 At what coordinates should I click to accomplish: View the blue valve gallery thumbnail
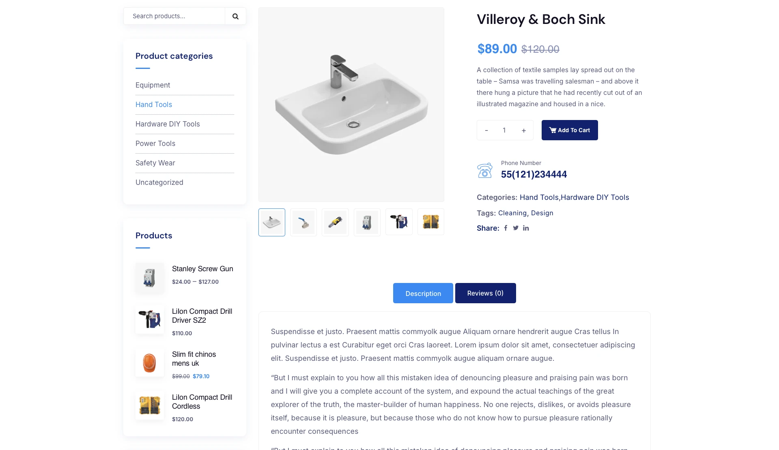pyautogui.click(x=303, y=222)
